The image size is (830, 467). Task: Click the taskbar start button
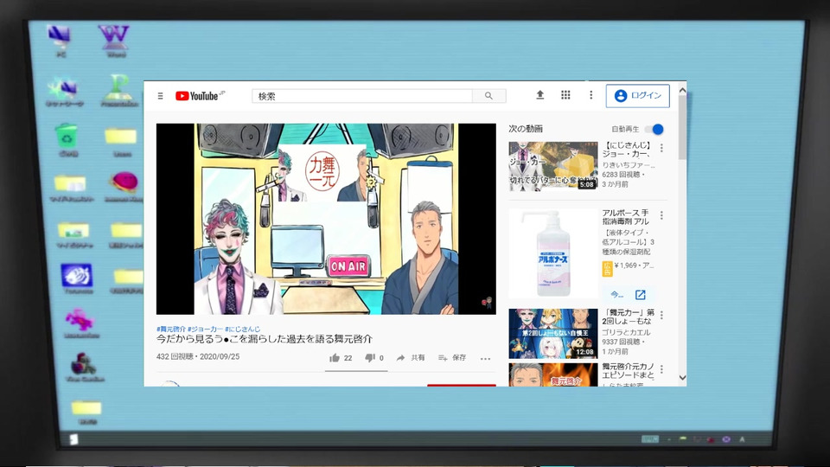73,439
